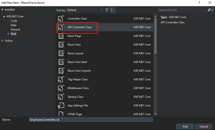Click the Search (Ctrl+E) box
Image resolution: width=215 pixels, height=130 pixels.
point(182,10)
